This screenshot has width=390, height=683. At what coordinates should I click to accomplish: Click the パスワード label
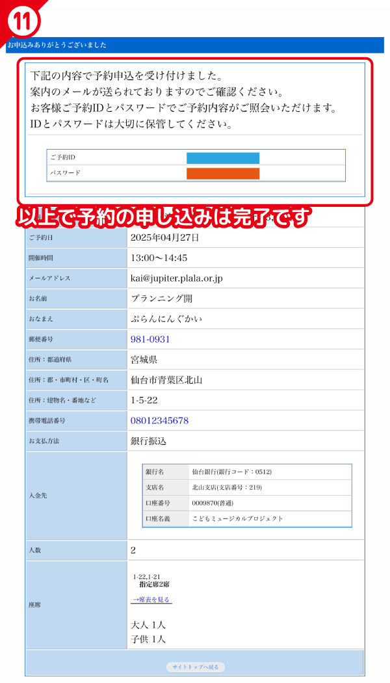65,174
